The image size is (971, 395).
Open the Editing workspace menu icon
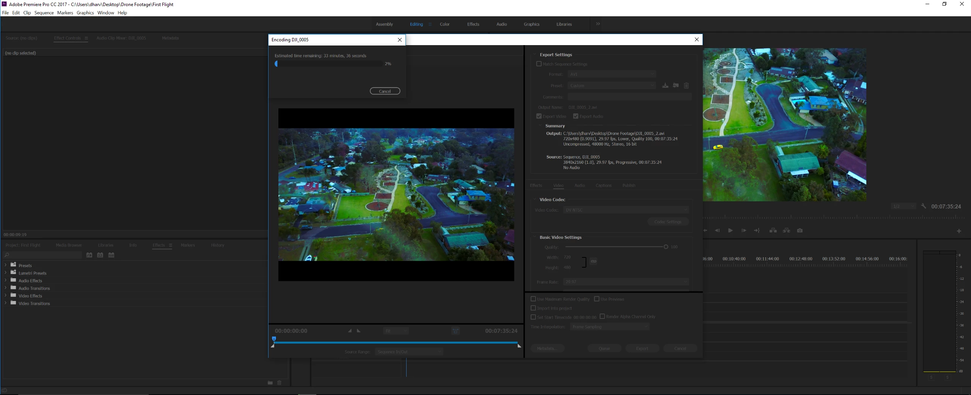pos(430,24)
